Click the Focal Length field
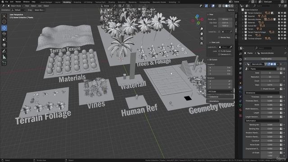 [x=225, y=19]
